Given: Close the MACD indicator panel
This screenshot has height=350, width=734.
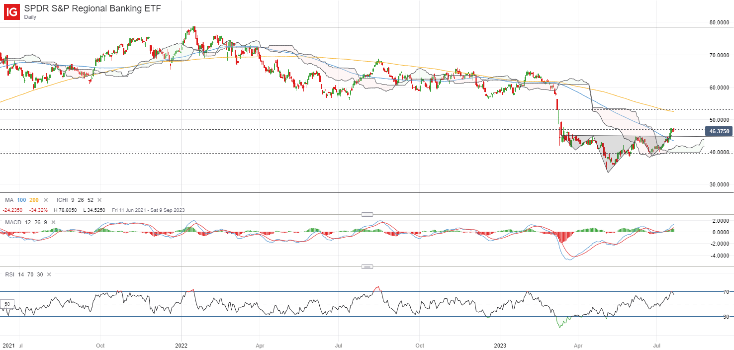Looking at the screenshot, I should pos(53,222).
